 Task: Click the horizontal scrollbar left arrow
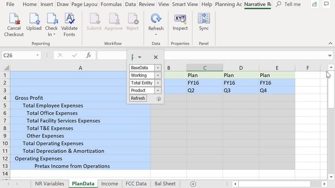coord(235,184)
